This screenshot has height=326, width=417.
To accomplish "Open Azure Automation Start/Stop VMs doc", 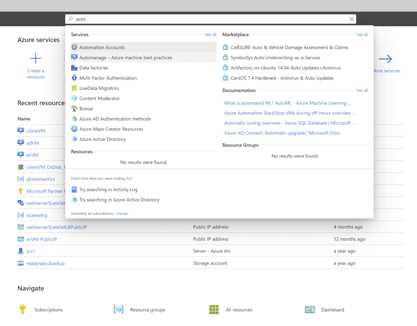I will pyautogui.click(x=289, y=113).
